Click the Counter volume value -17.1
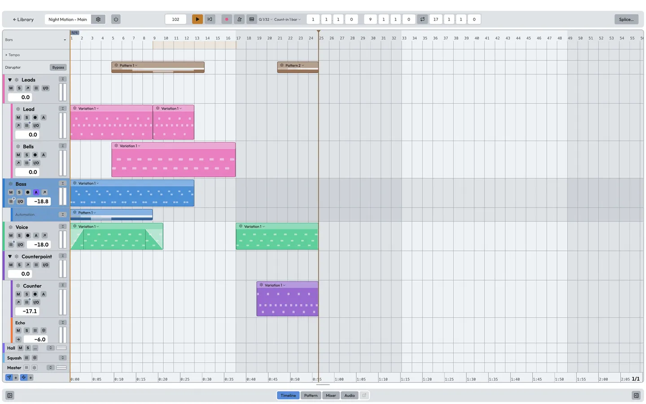Viewport: 646px width, 404px height. [x=27, y=311]
